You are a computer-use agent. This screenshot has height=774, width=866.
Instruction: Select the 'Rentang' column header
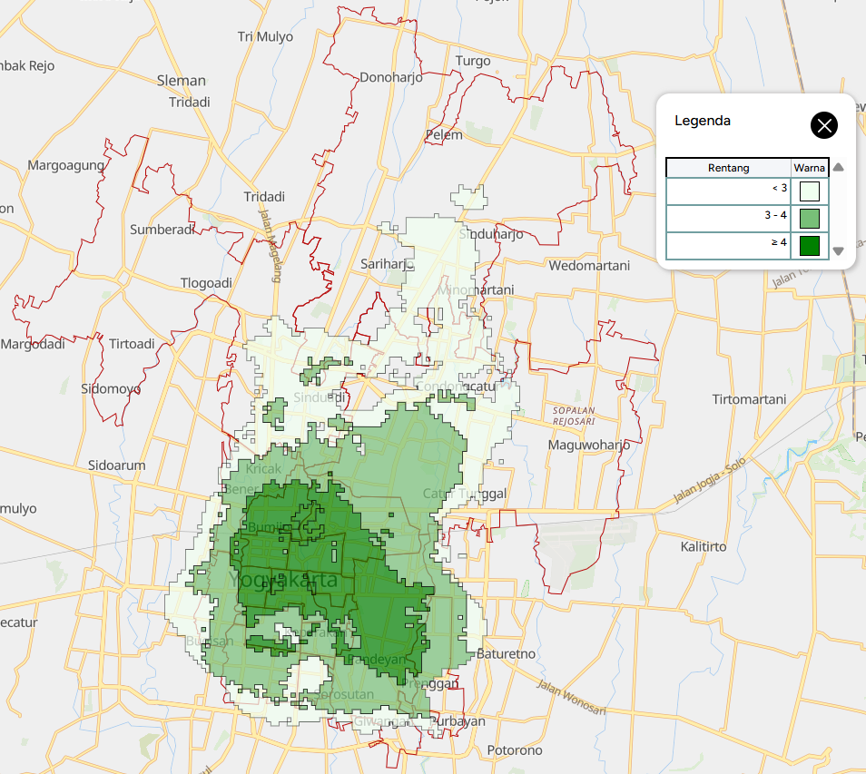729,168
